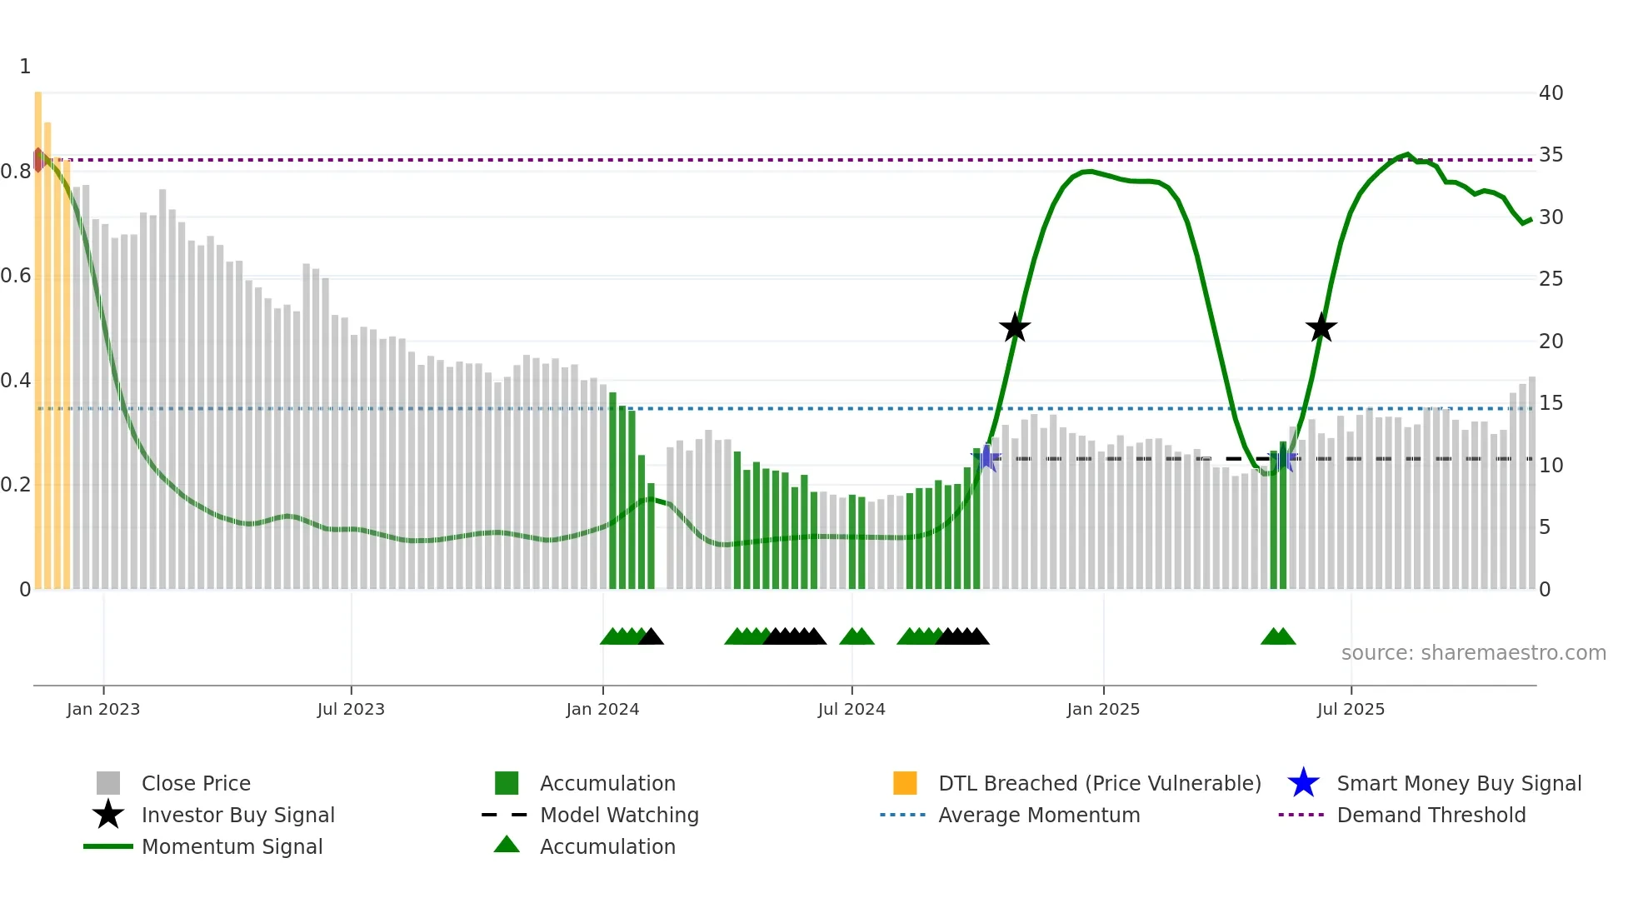The height and width of the screenshot is (918, 1633).
Task: Click the Jan 2024 x-axis label
Action: [x=602, y=709]
